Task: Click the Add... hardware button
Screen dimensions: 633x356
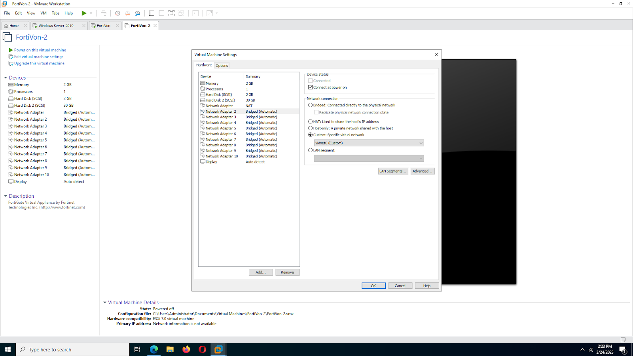Action: (261, 273)
